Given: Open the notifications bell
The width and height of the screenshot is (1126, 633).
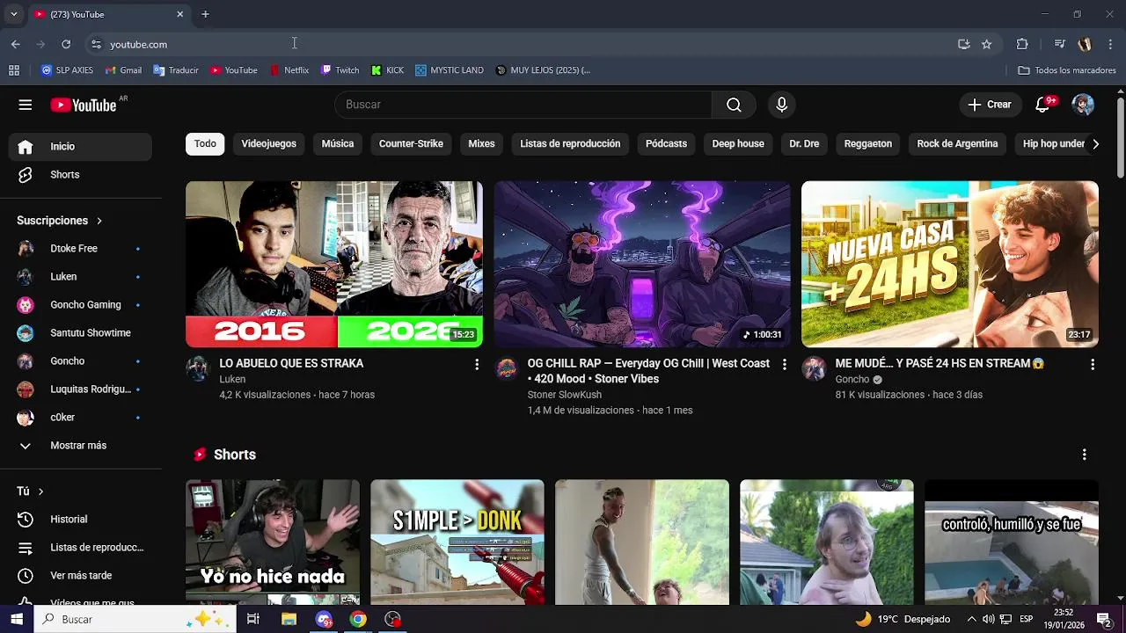Looking at the screenshot, I should click(1042, 105).
